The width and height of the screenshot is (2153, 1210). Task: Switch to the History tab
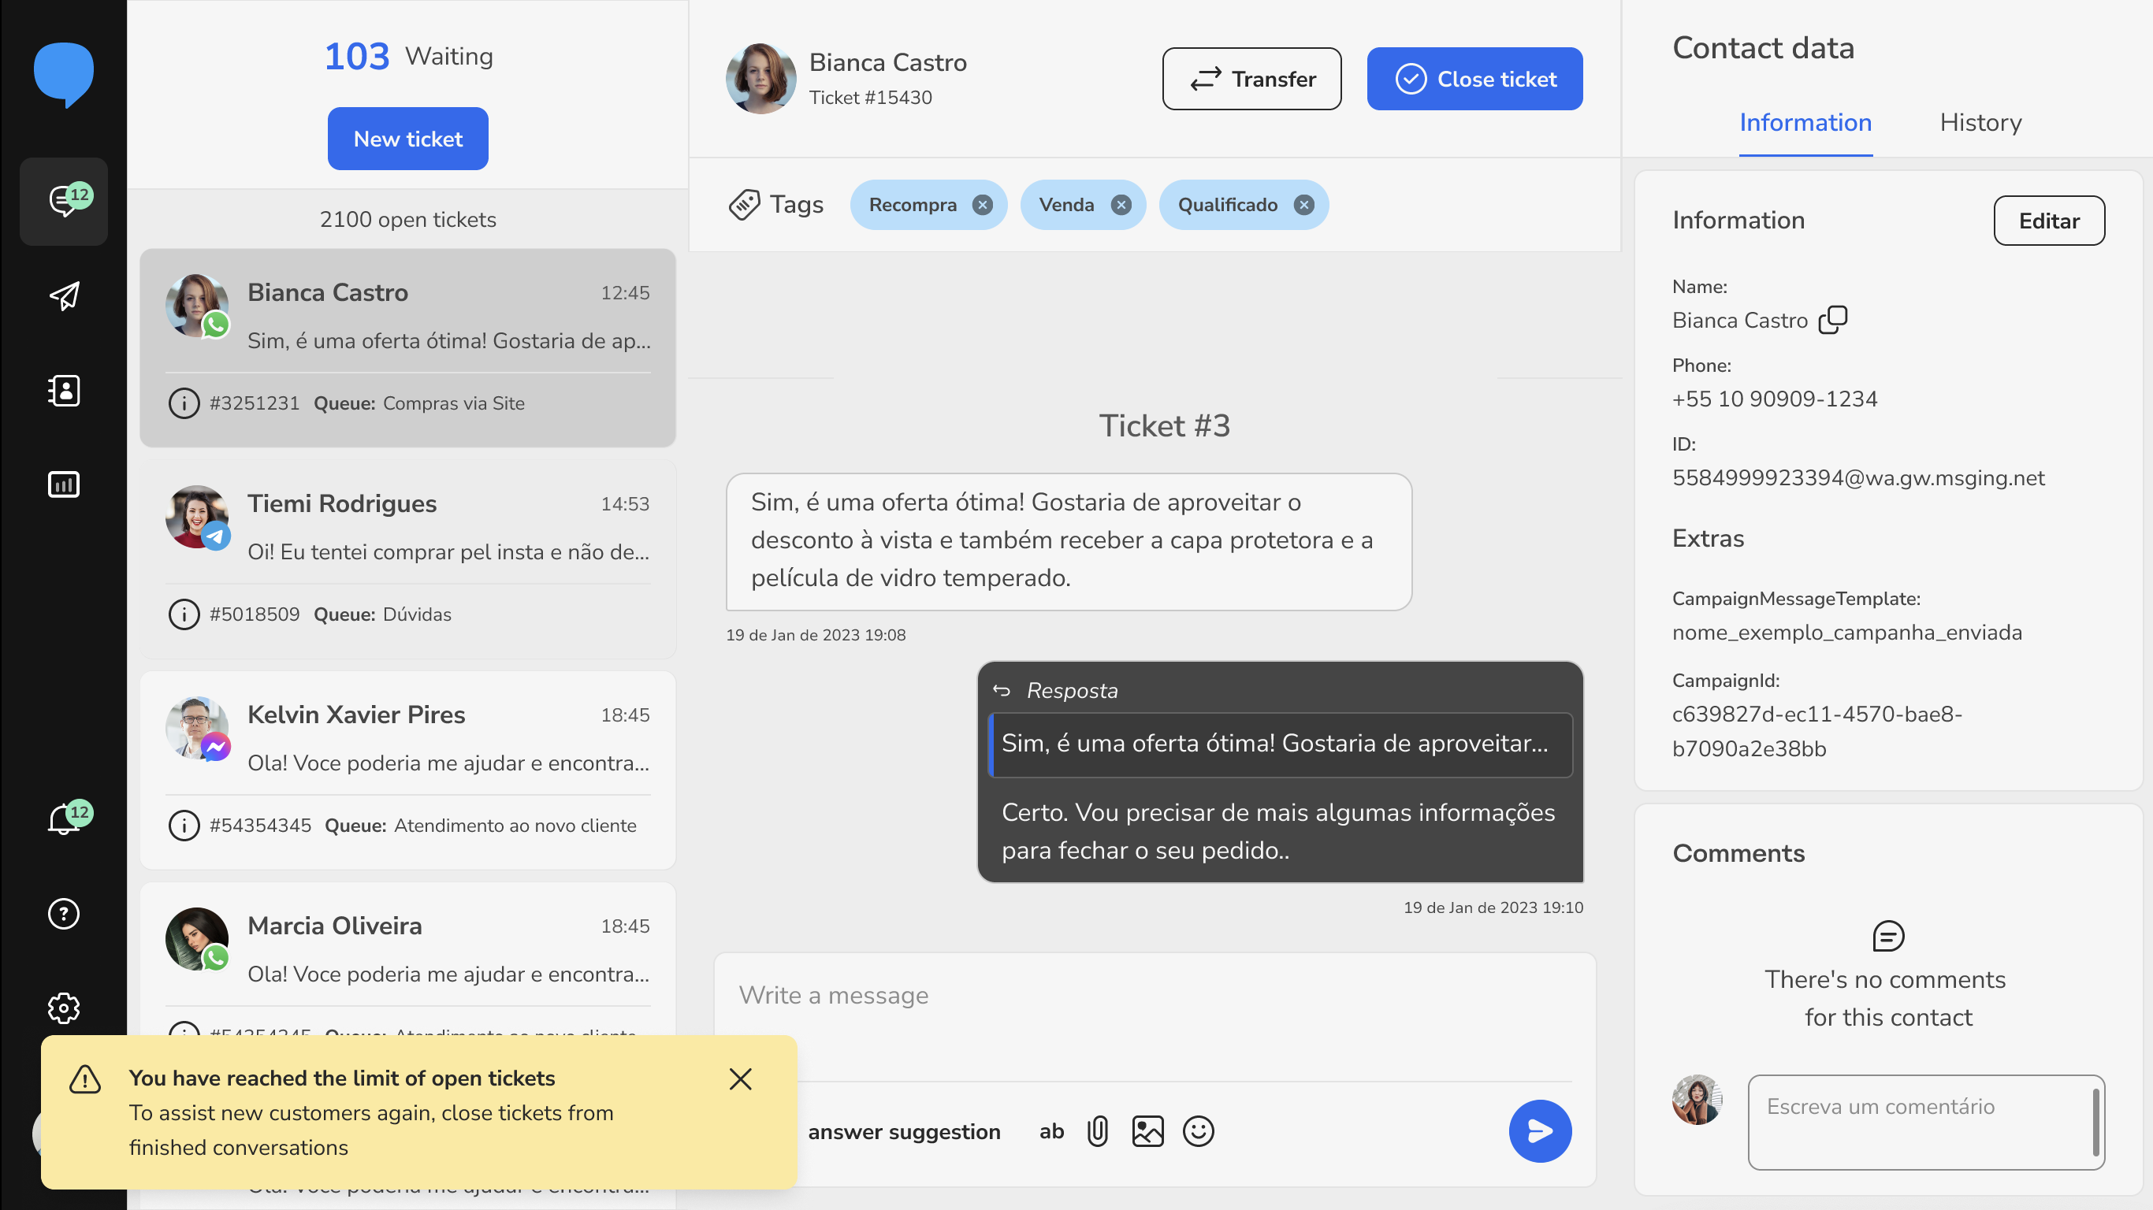[x=1980, y=122]
